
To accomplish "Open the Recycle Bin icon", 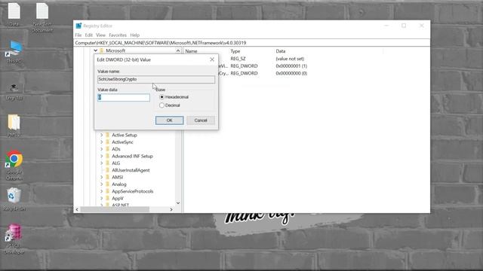I will click(14, 199).
